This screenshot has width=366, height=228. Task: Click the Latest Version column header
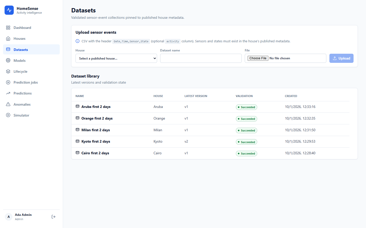point(196,96)
